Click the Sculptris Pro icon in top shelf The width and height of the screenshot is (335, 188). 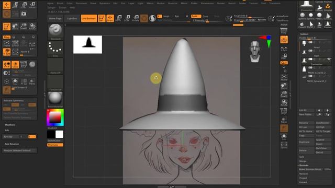tap(152, 19)
